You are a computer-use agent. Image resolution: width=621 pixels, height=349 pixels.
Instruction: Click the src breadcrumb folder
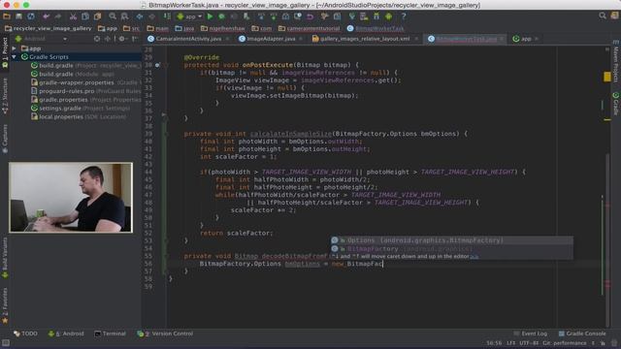(x=132, y=28)
